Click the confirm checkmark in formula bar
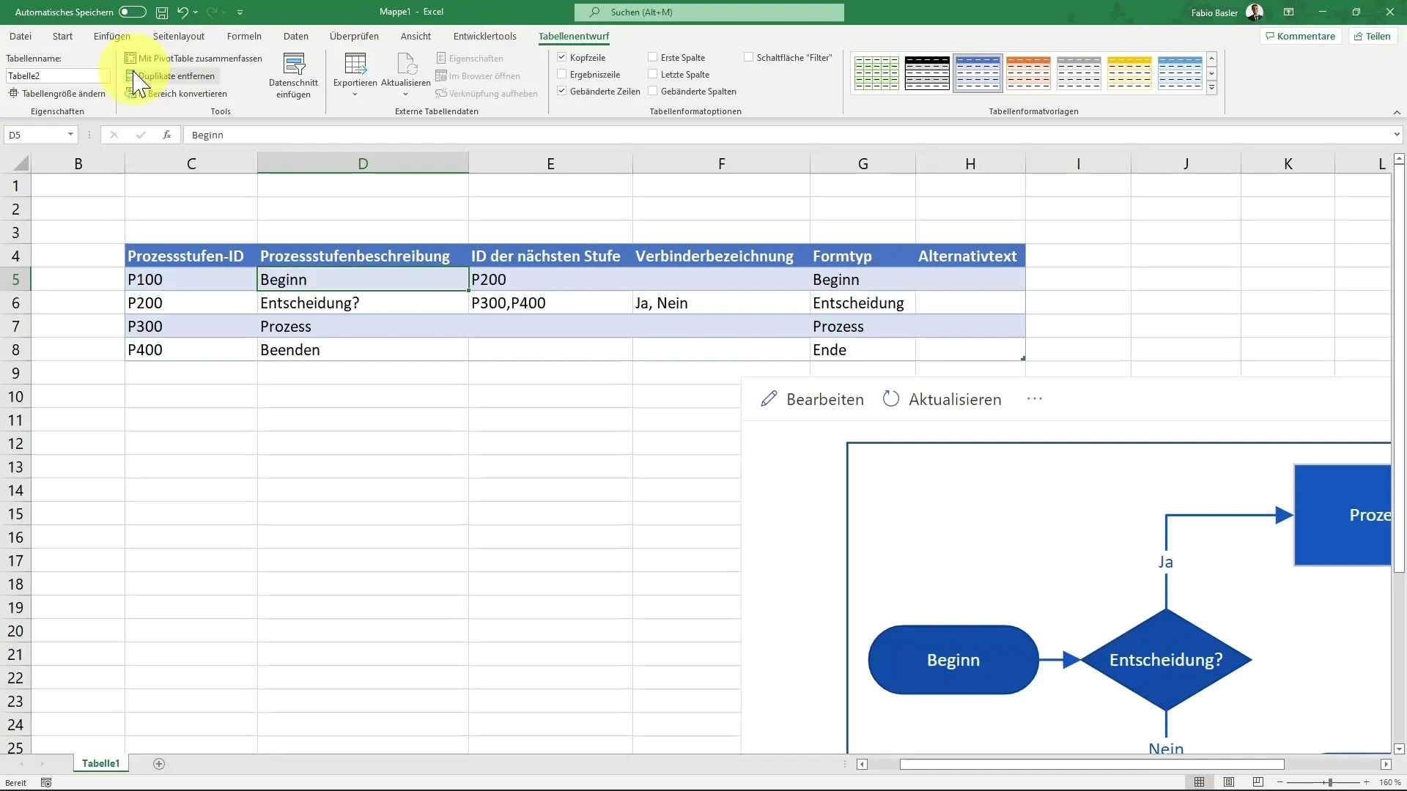This screenshot has height=791, width=1407. click(x=141, y=135)
